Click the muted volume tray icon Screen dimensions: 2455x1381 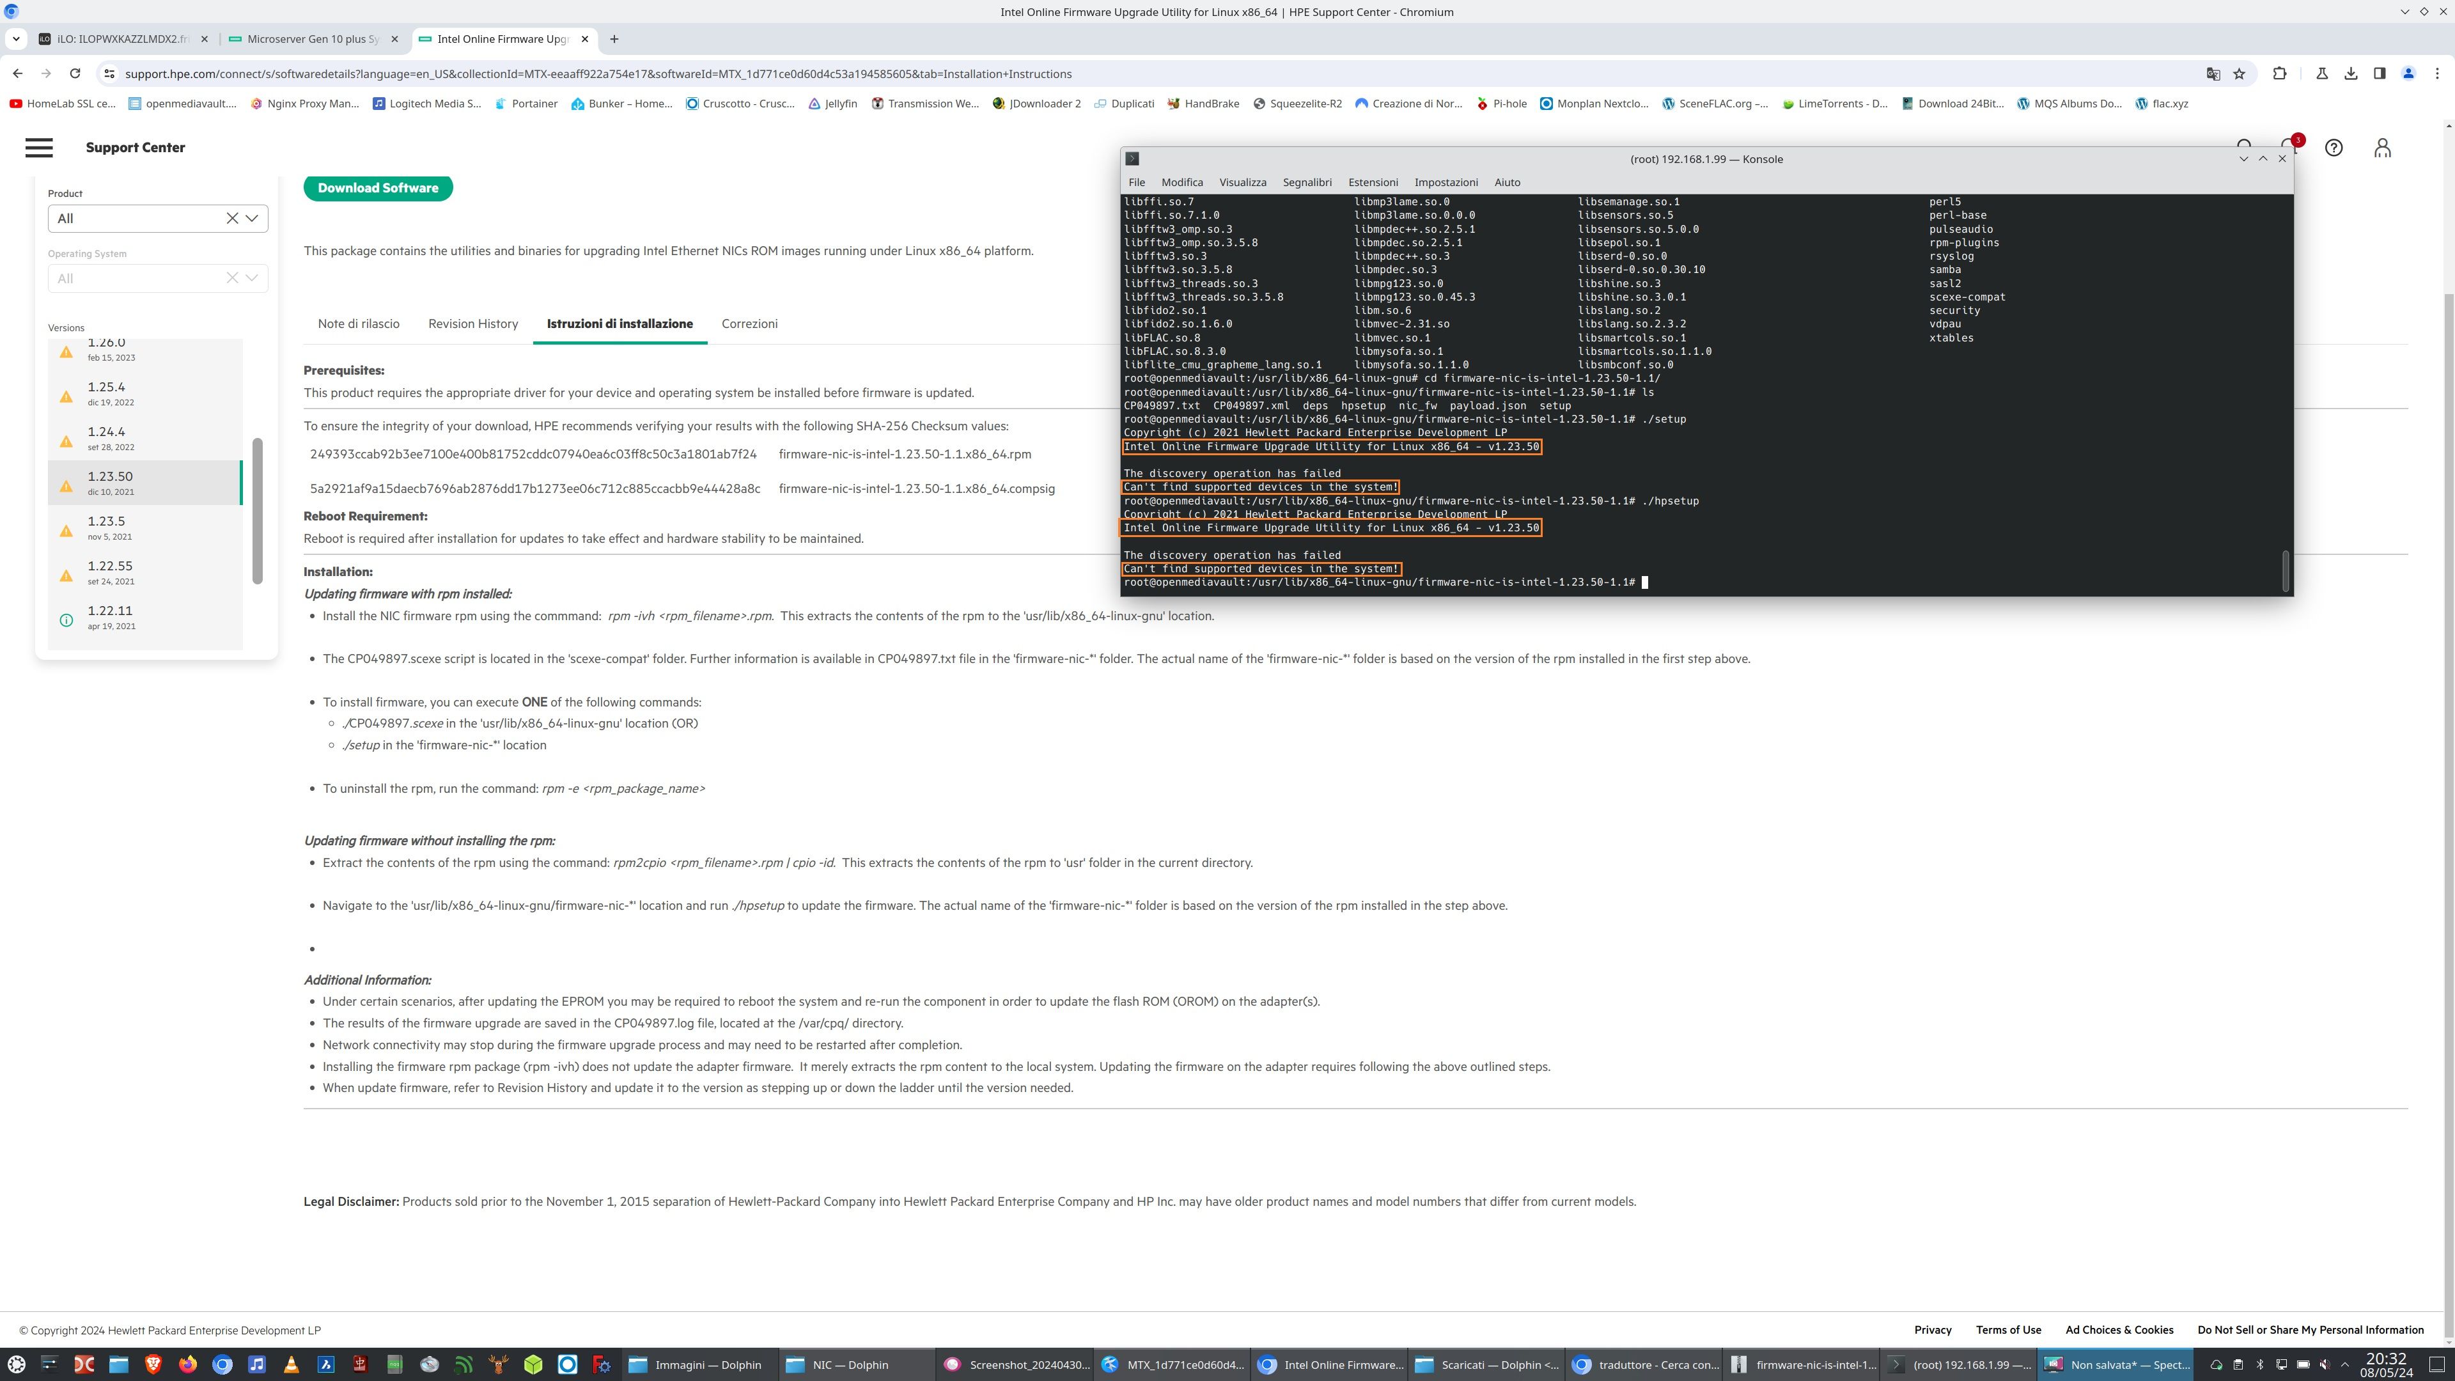[2325, 1364]
